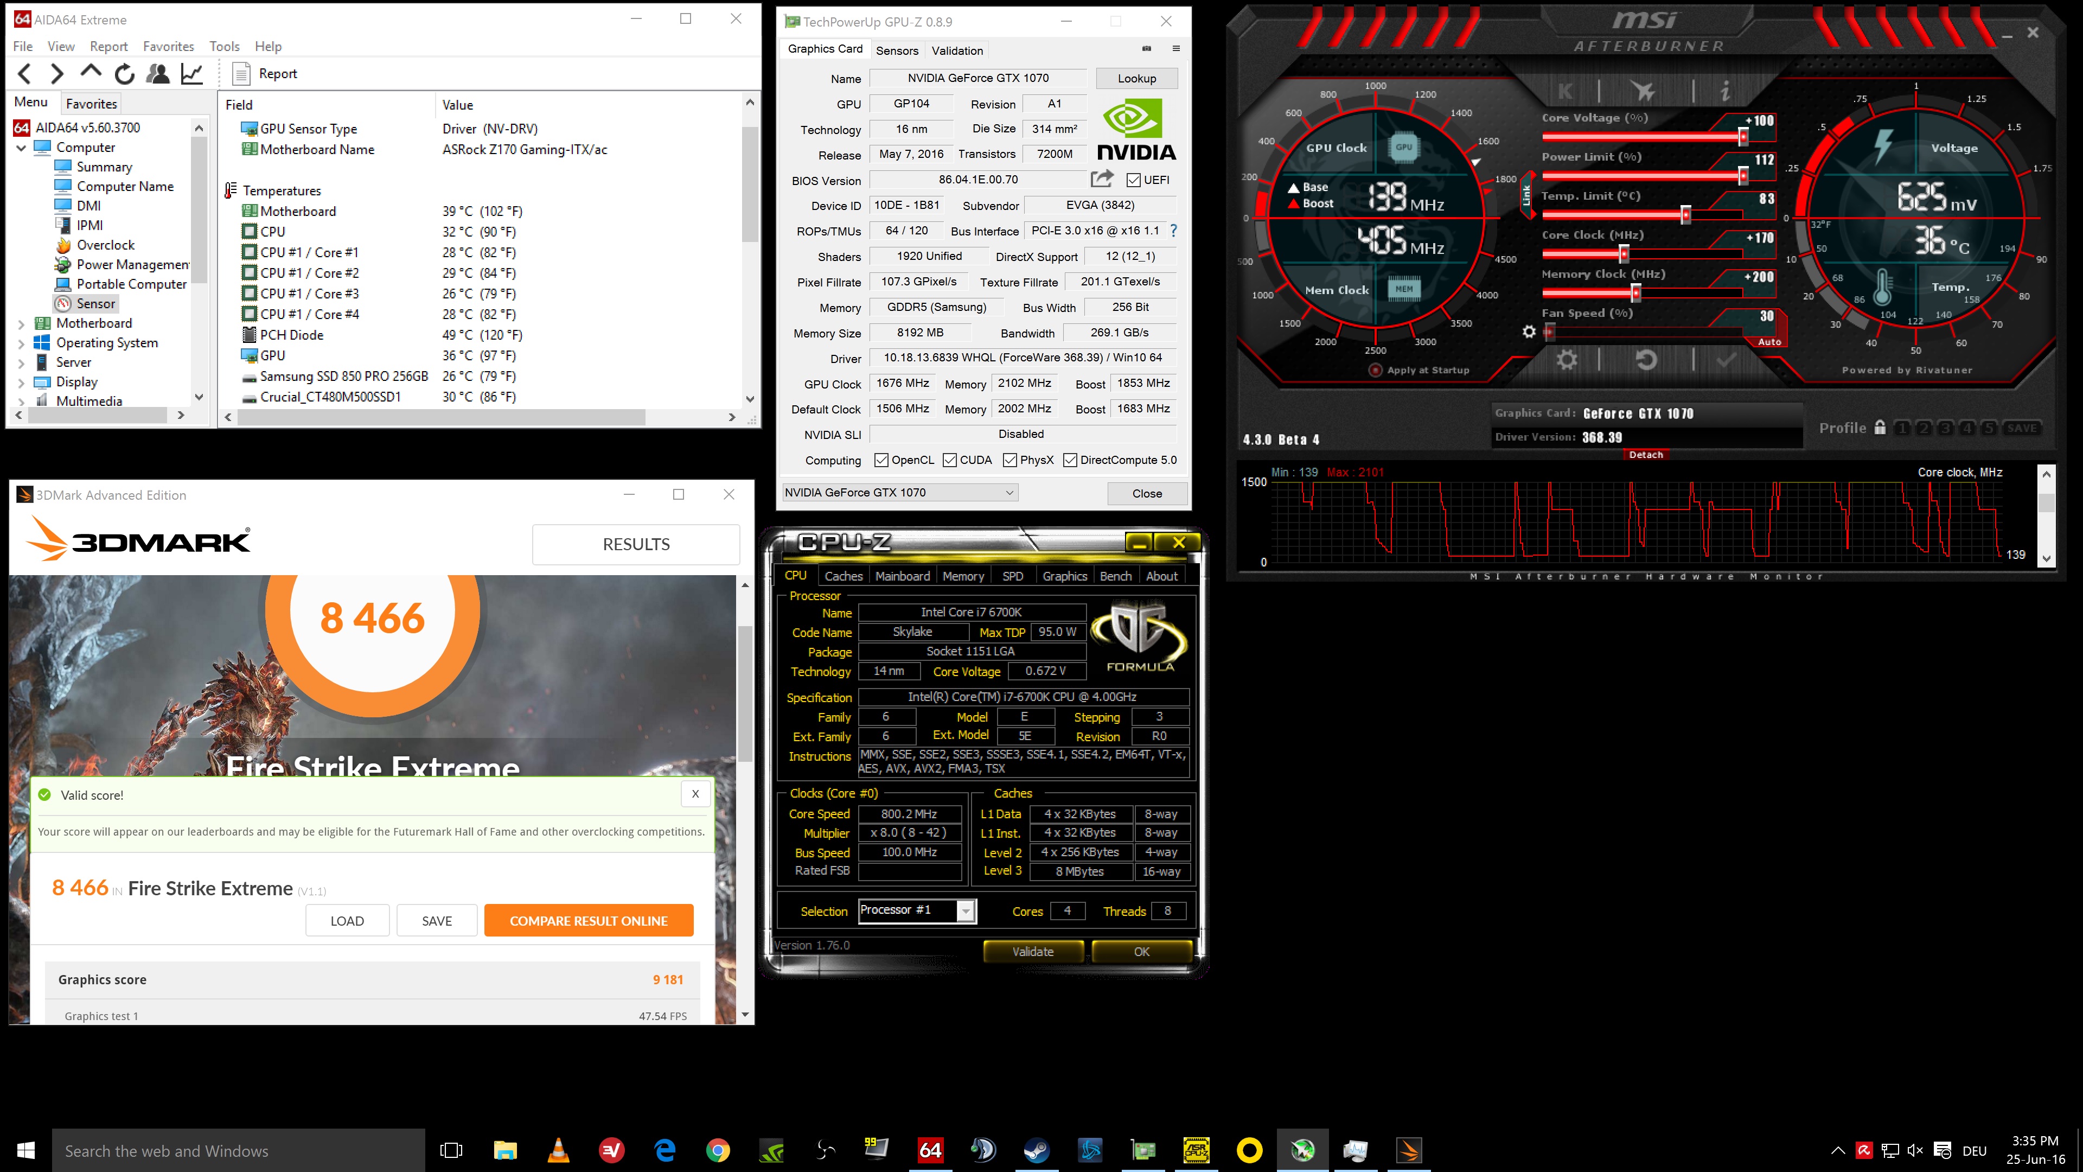This screenshot has width=2083, height=1172.
Task: Refresh the AIDA64 sensor page
Action: click(x=125, y=74)
